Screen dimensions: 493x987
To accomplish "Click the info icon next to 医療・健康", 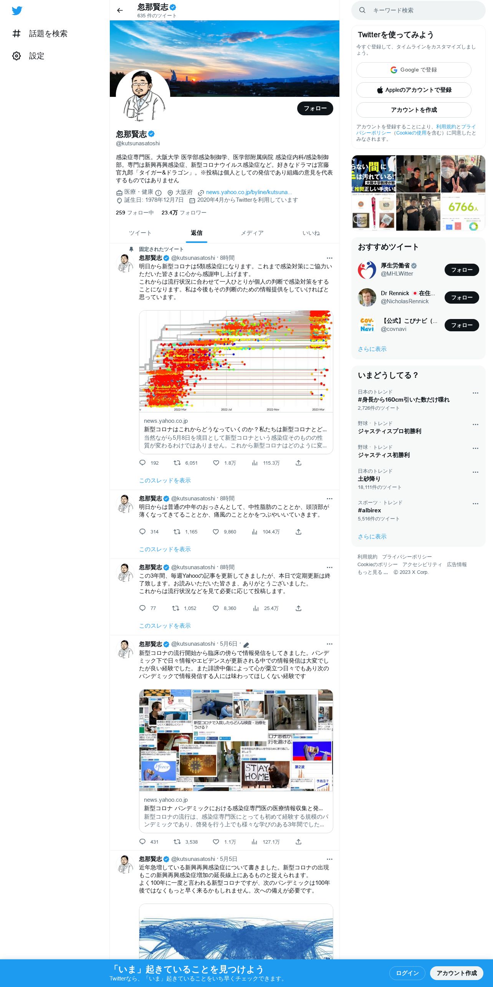I will (158, 193).
